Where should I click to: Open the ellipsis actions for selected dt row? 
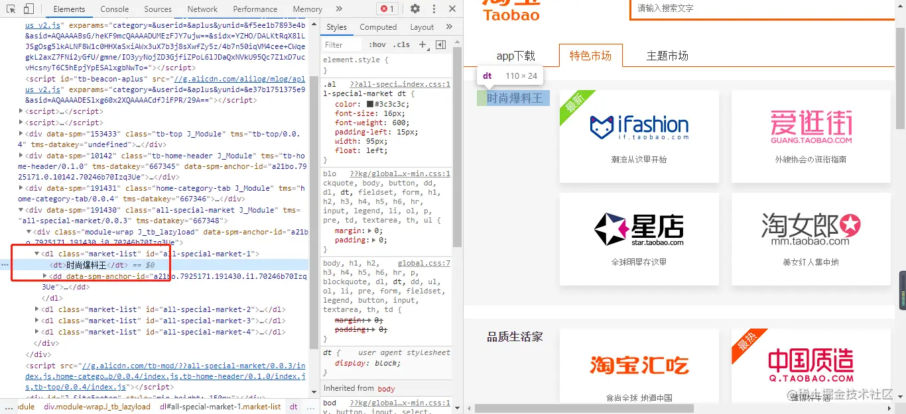[5, 265]
